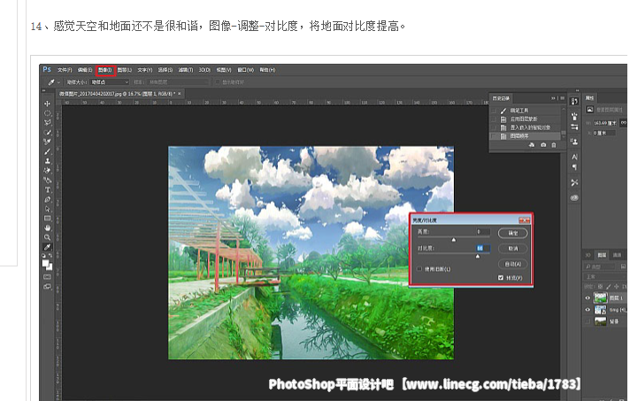
Task: Open the Adjustments sliders icon in side dock
Action: 574,127
